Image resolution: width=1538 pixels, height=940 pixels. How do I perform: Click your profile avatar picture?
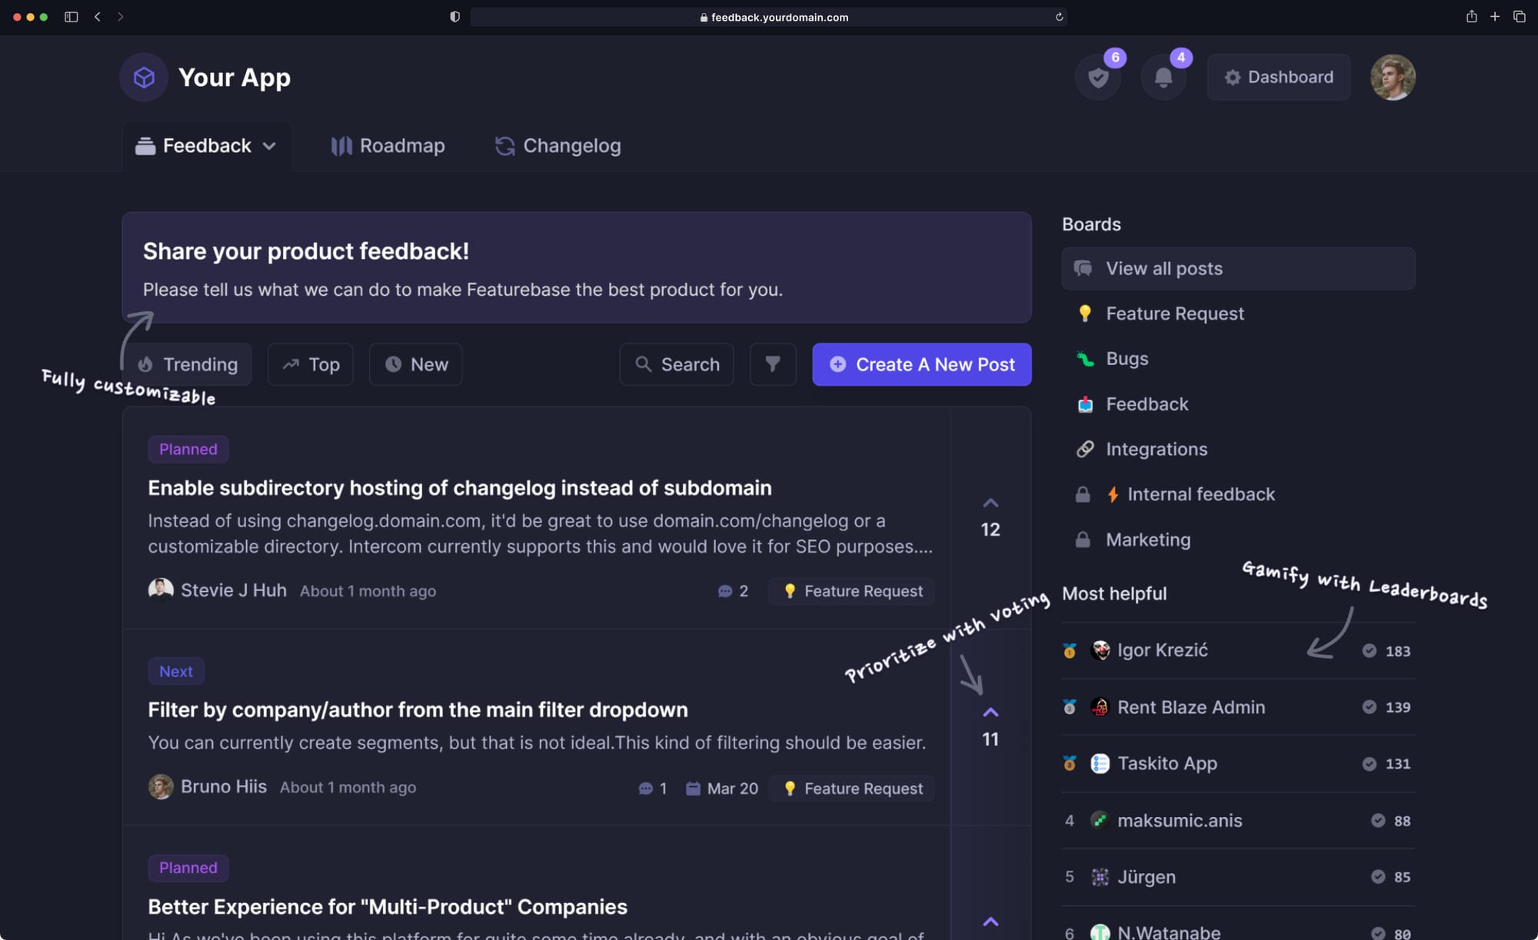click(1393, 77)
